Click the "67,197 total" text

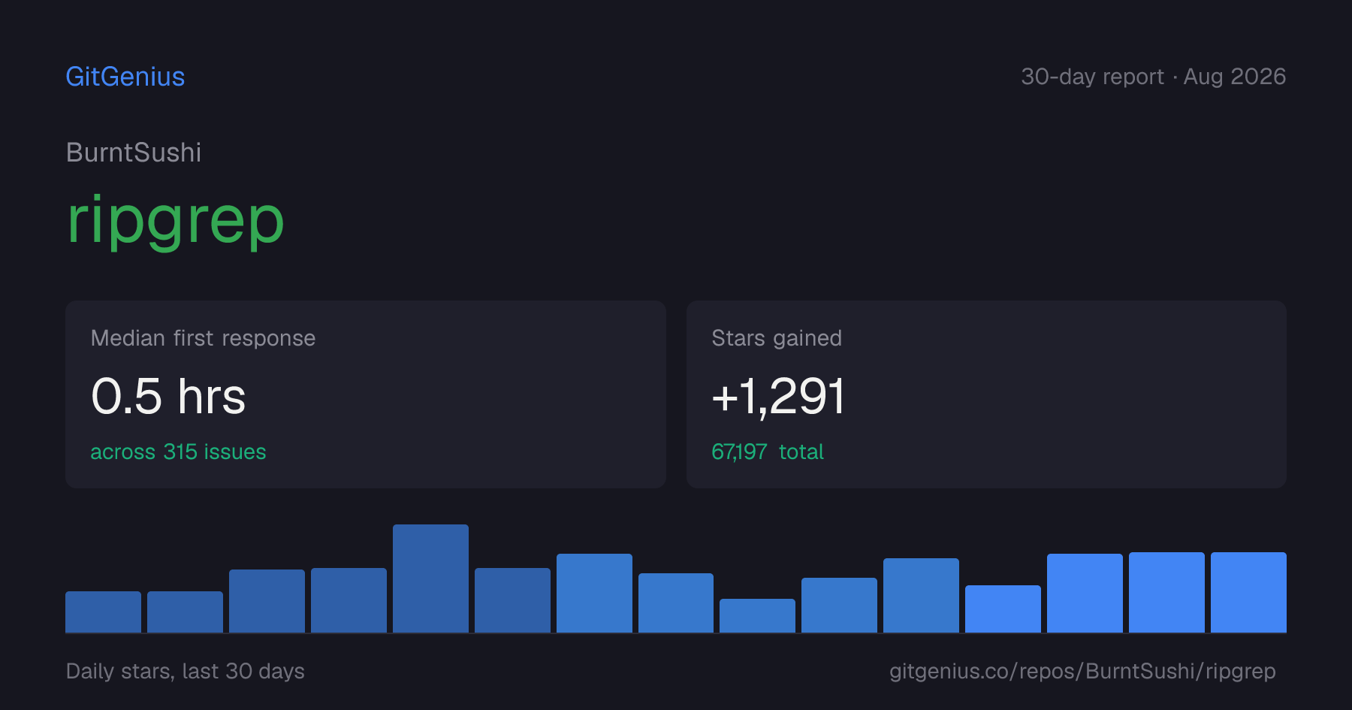click(768, 452)
